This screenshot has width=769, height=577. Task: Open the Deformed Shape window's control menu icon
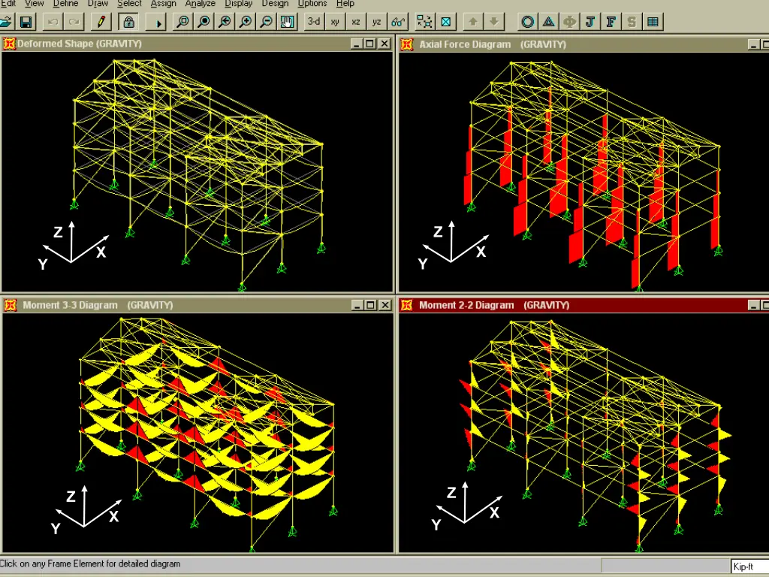[10, 44]
